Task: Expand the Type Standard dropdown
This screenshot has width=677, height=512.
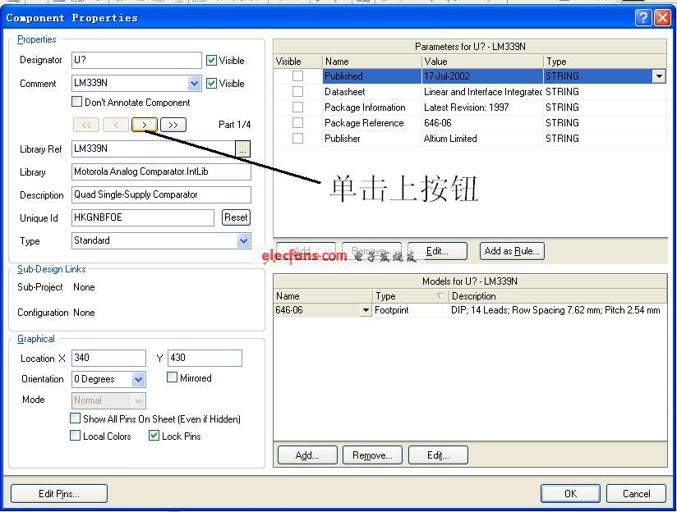Action: [x=243, y=240]
